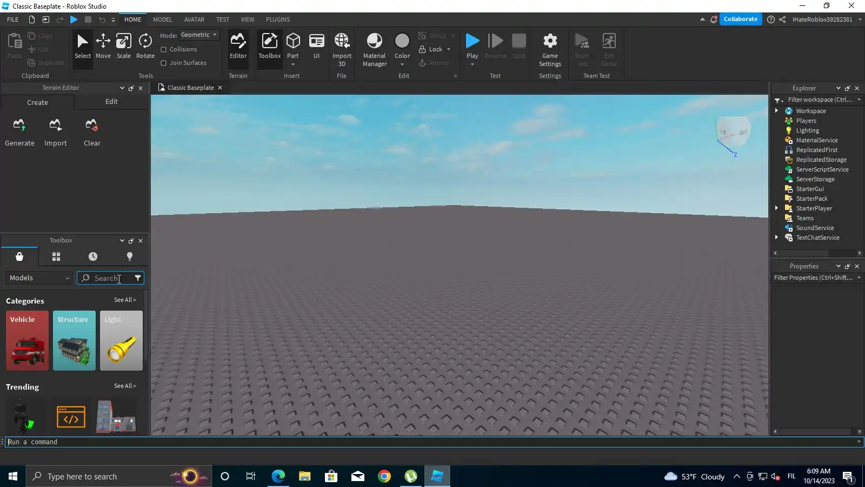Expand the StarterPlayer tree node

point(777,208)
